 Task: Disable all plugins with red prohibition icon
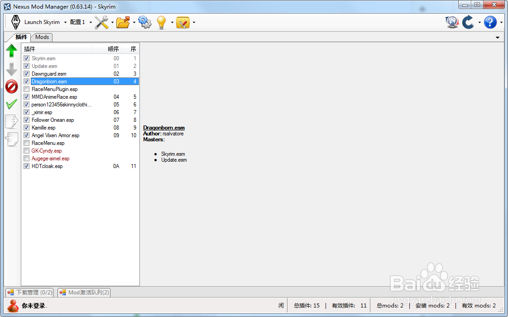pos(12,86)
